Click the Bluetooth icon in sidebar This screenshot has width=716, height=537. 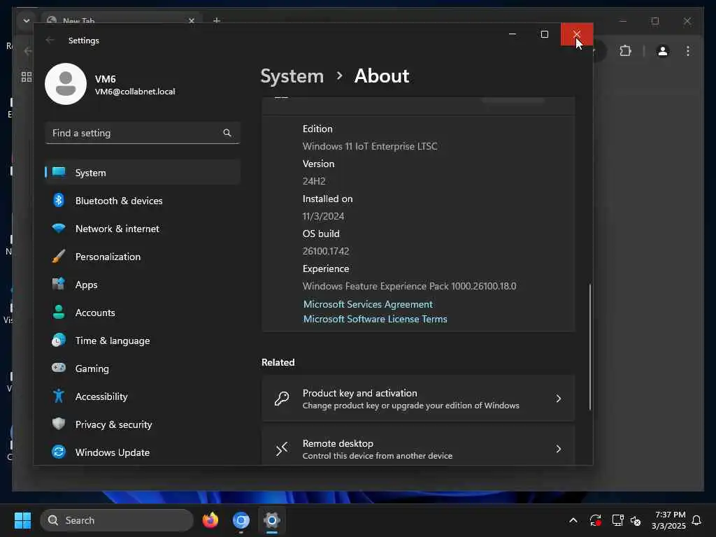pos(59,200)
